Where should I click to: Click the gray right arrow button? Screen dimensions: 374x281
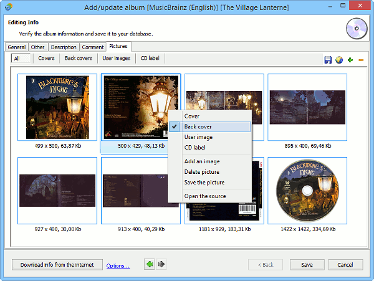pos(161,264)
